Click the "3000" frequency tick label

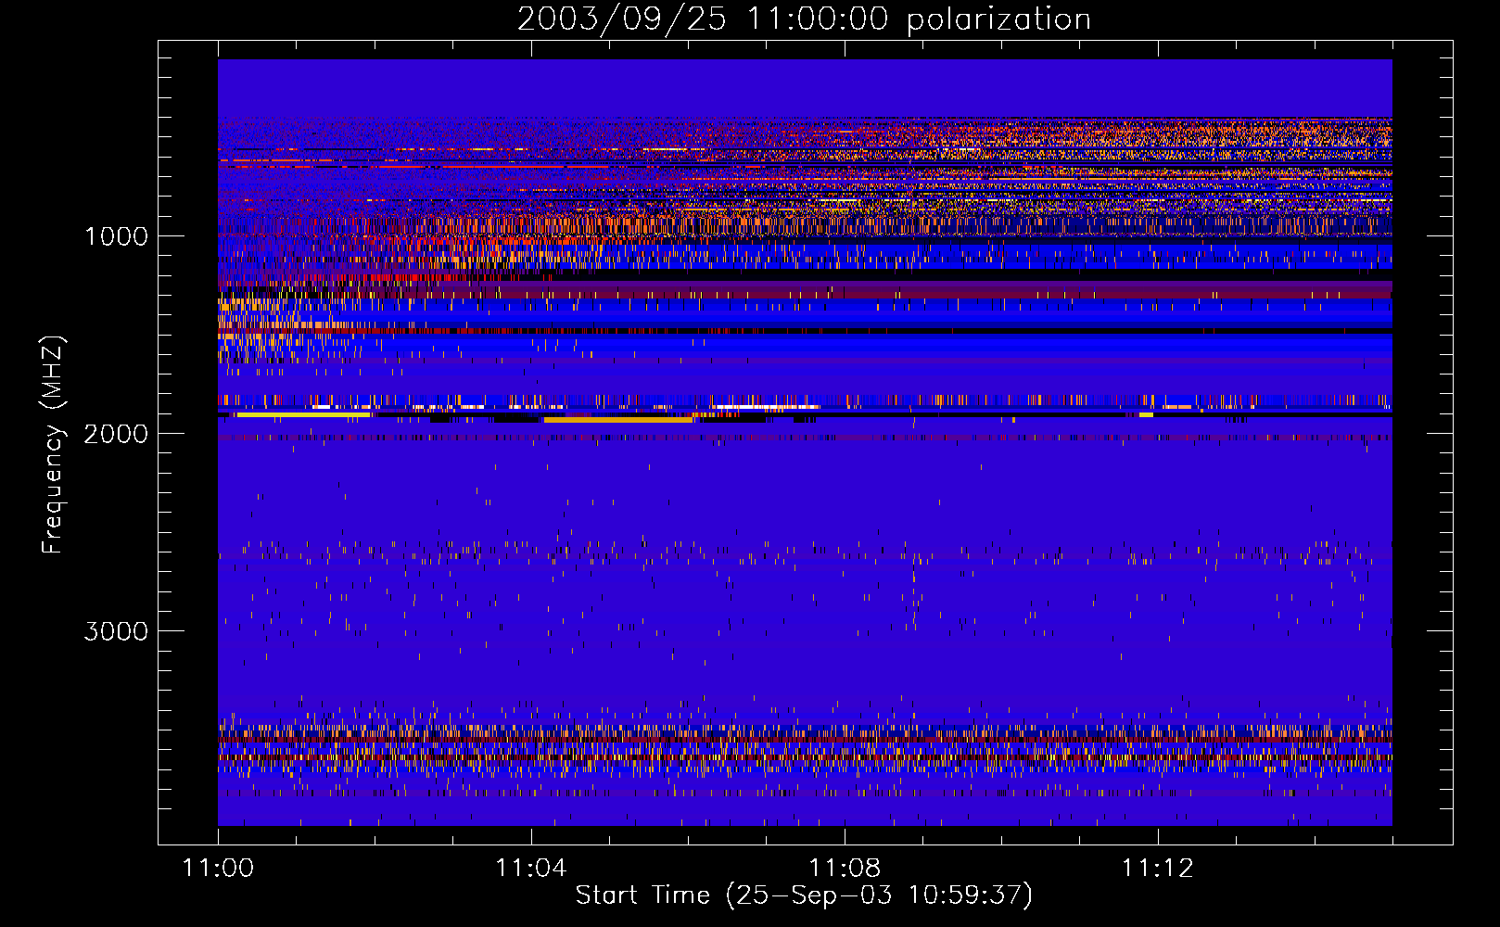click(x=116, y=631)
